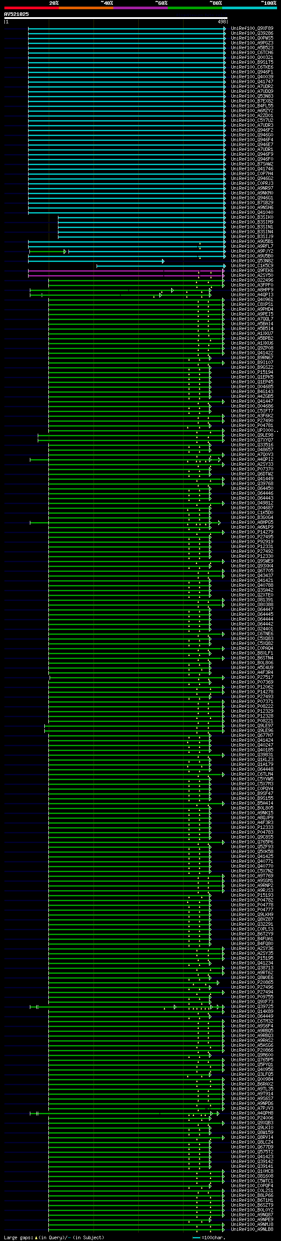
Task: Click the green alignment bar for UniRef100_Q39725
Action: [x=127, y=1006]
